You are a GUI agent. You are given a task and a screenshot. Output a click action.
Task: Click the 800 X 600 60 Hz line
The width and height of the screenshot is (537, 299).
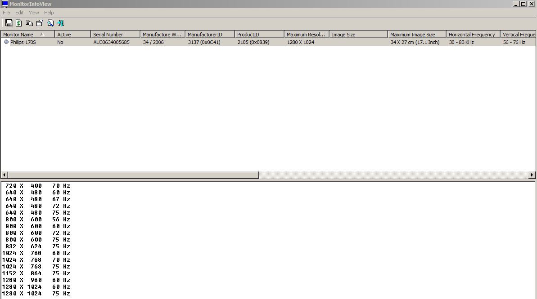[x=38, y=226]
